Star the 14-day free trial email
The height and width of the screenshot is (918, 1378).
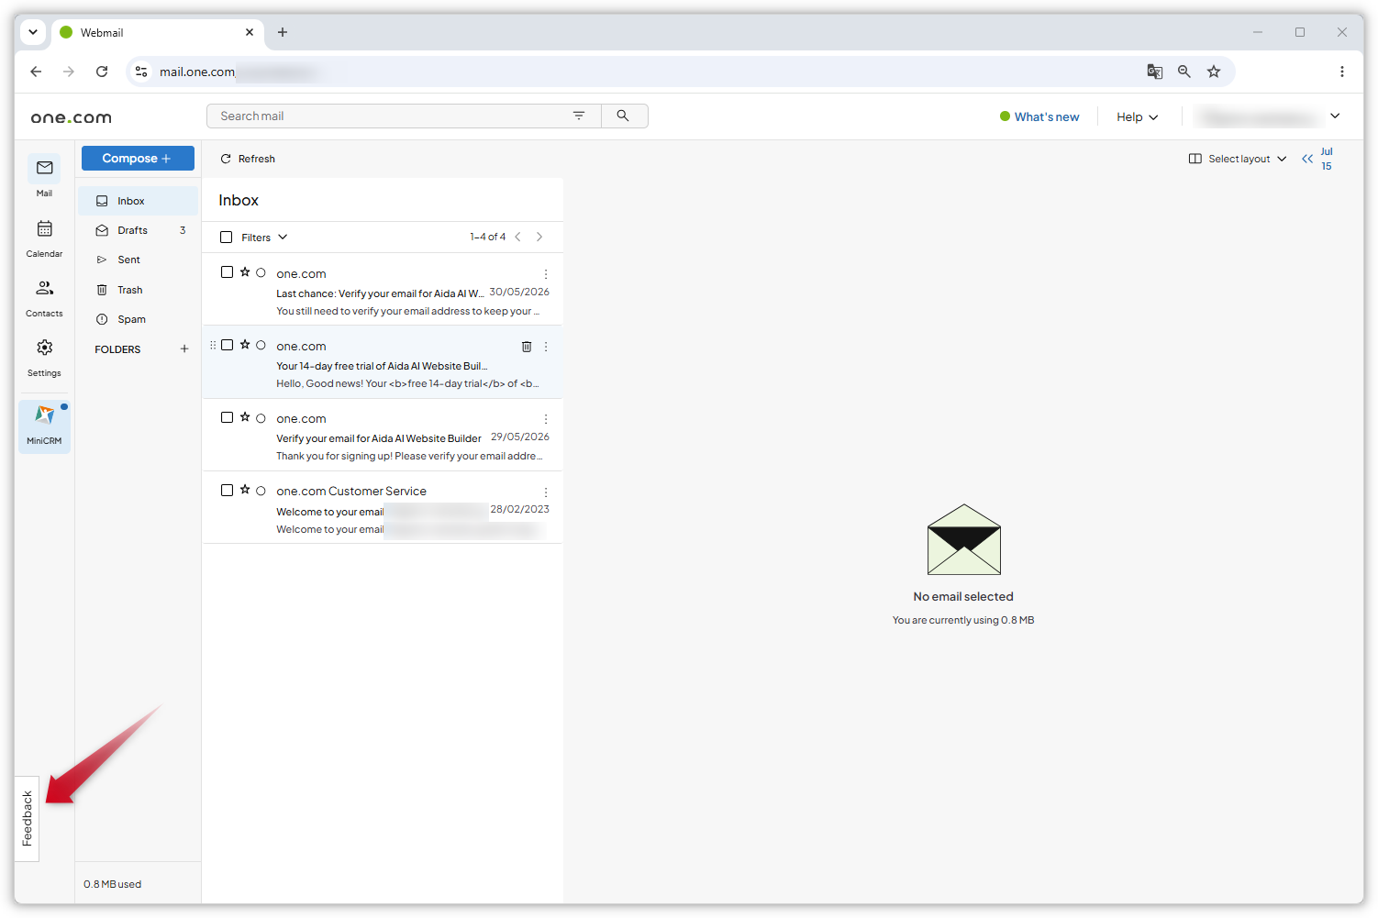245,345
